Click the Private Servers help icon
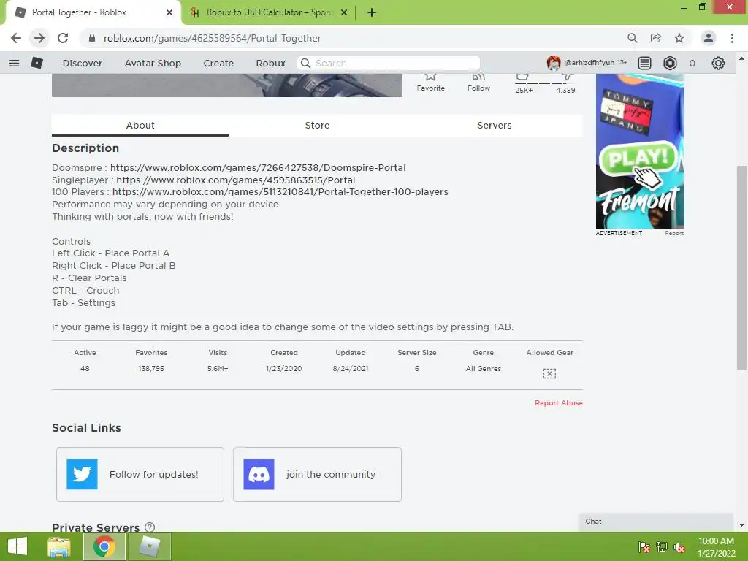Screen dimensions: 748x561 [x=150, y=527]
